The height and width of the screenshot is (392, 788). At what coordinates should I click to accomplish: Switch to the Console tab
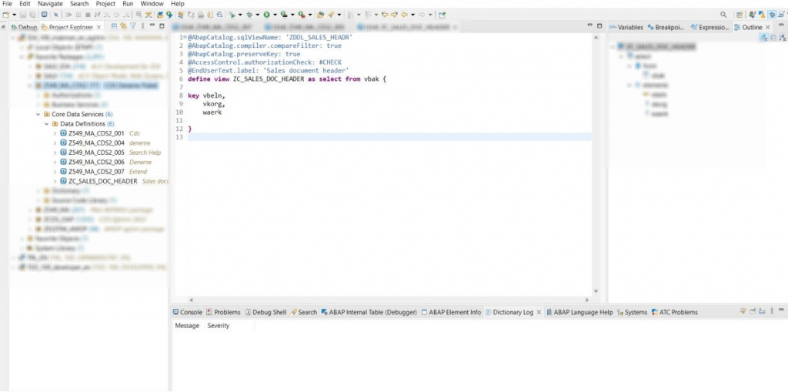click(x=188, y=312)
